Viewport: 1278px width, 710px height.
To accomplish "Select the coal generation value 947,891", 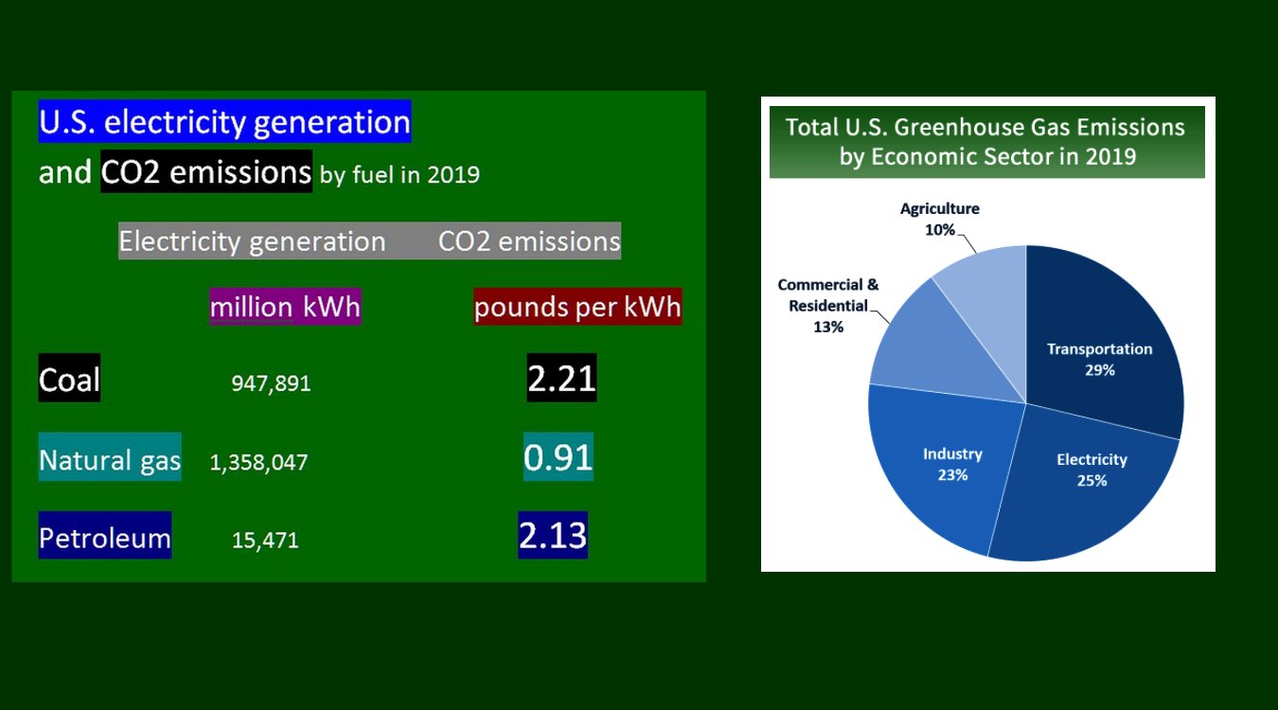I will pyautogui.click(x=271, y=383).
